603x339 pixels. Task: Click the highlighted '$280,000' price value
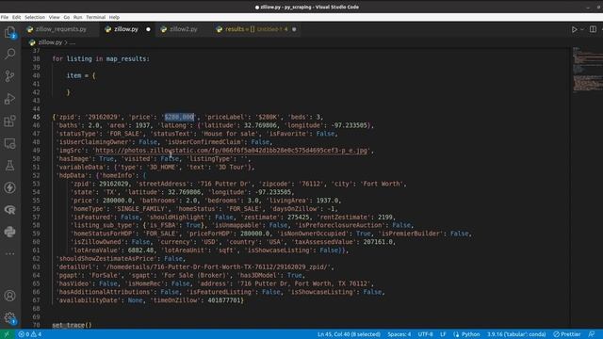click(179, 117)
